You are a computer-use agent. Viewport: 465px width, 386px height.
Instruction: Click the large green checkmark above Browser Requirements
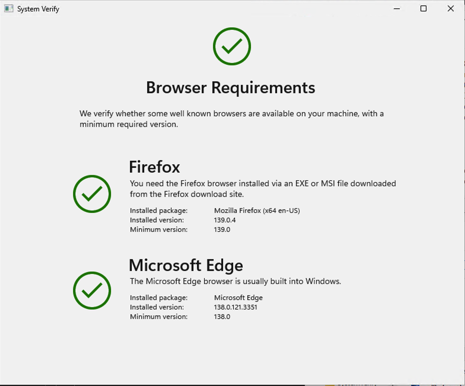pyautogui.click(x=232, y=46)
